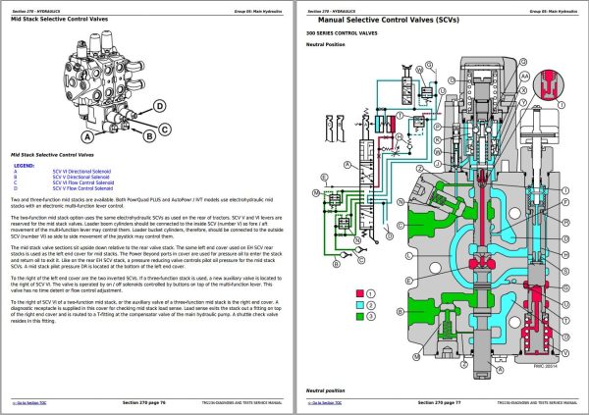
Task: Click legend letter D beside SCV V Flow Control Solenoid
Action: point(16,188)
